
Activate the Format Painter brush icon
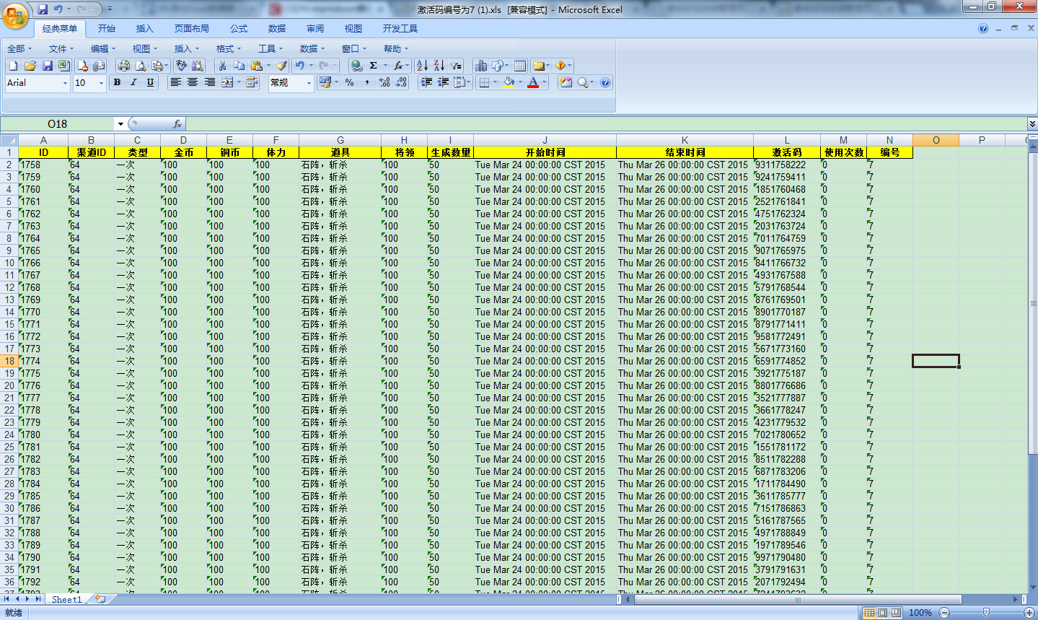(282, 66)
